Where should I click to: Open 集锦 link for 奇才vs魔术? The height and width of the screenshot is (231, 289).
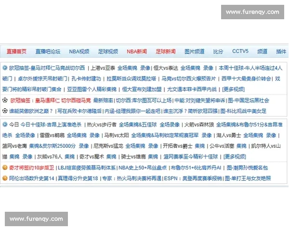(x=111, y=157)
